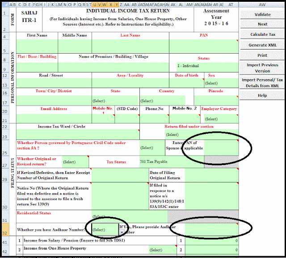The image size is (286, 258).
Task: Open the Aadhaar Number dropdown arrow
Action: pyautogui.click(x=122, y=232)
